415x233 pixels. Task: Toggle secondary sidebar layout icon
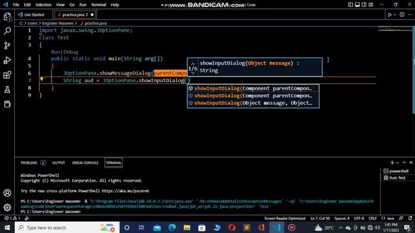click(364, 5)
